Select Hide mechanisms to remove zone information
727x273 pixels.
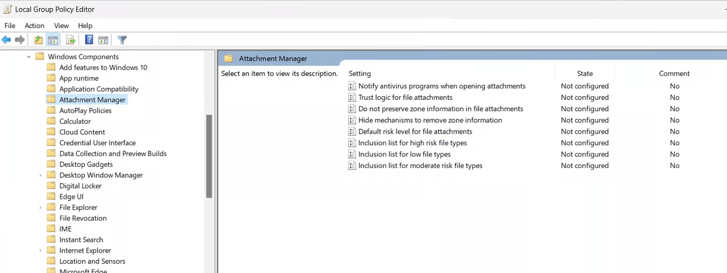(x=430, y=120)
